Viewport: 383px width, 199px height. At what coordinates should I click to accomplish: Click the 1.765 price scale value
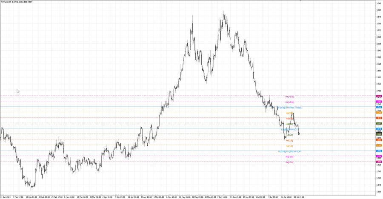[x=379, y=171]
